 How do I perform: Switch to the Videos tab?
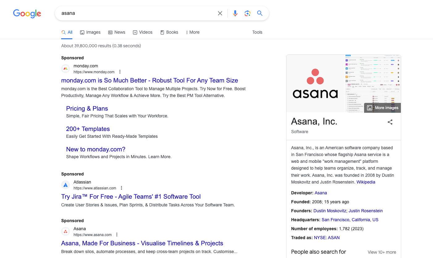(142, 32)
